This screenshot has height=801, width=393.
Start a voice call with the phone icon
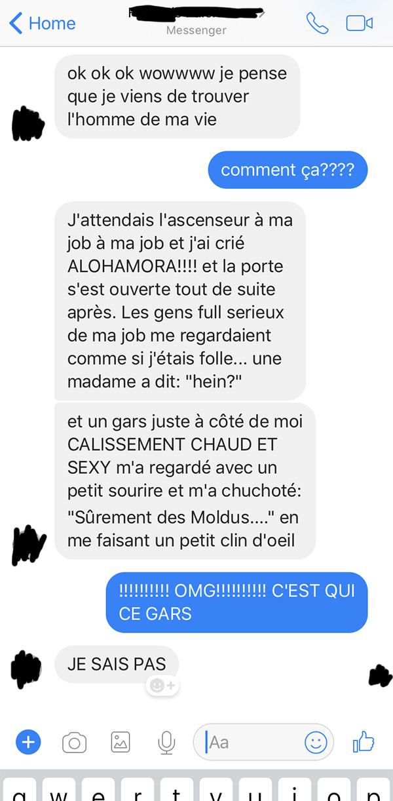click(x=317, y=24)
